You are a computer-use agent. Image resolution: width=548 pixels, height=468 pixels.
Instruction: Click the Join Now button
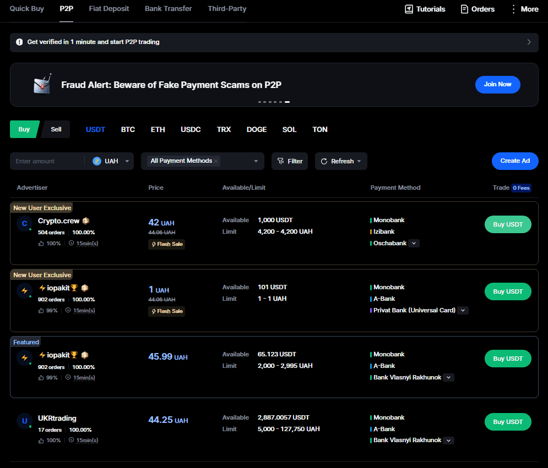tap(498, 85)
